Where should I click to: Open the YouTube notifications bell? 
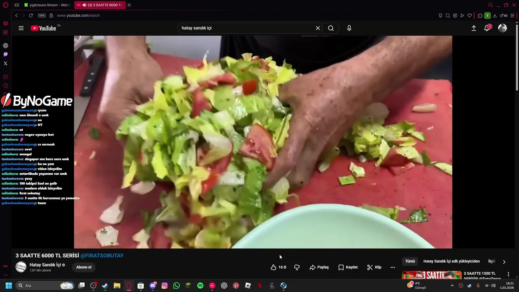487,28
